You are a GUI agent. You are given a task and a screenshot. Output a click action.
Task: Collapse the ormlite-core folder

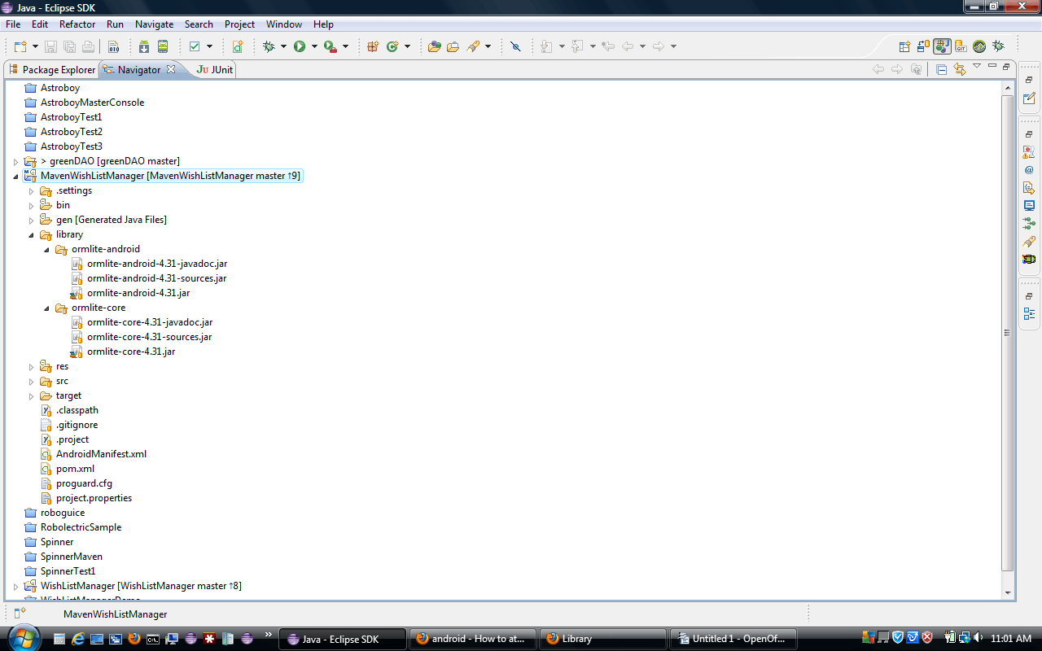pyautogui.click(x=46, y=308)
